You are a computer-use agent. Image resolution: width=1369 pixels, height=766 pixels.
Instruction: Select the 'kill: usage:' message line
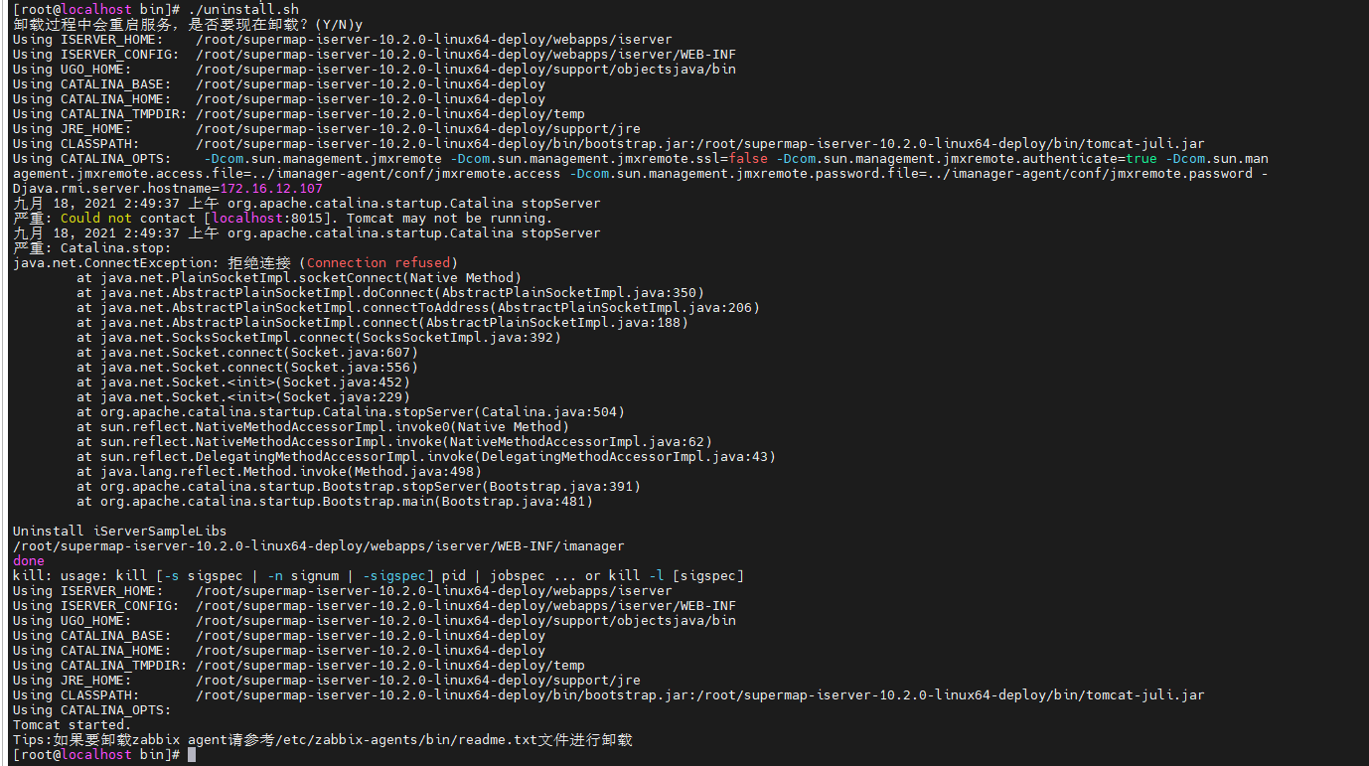[x=379, y=575]
